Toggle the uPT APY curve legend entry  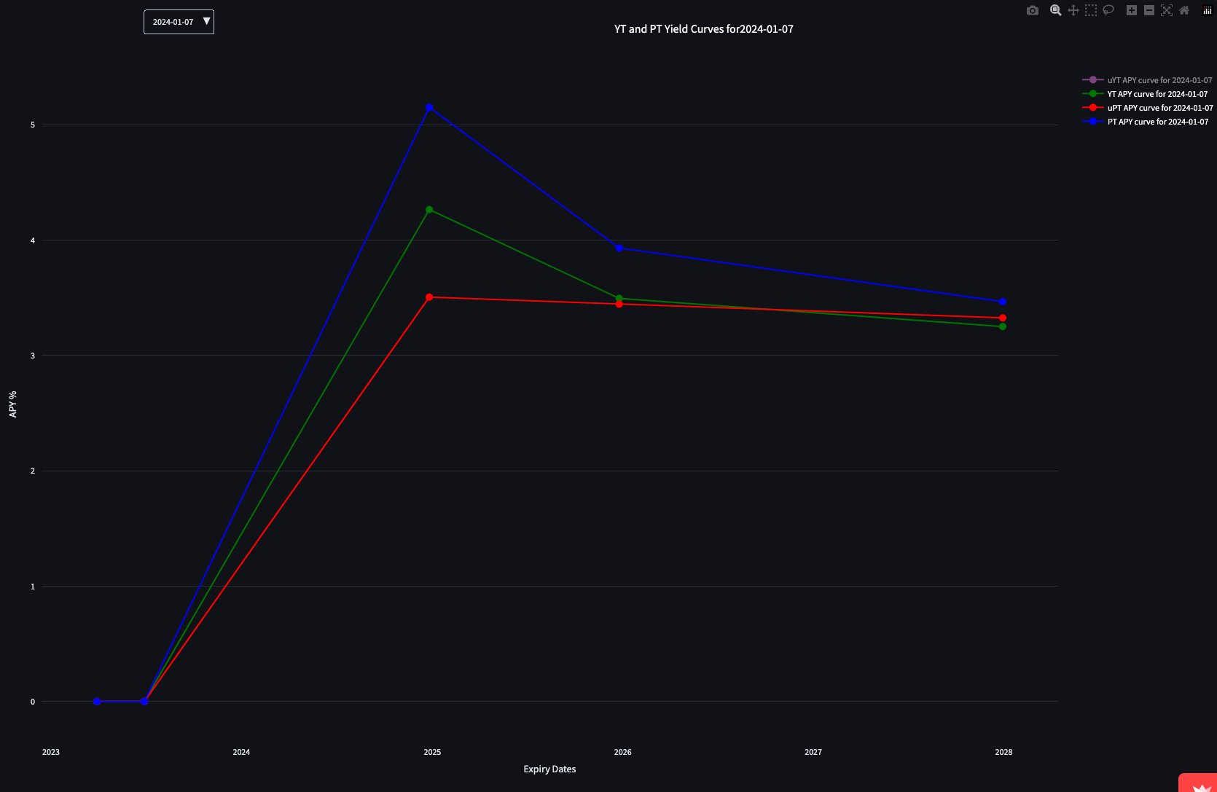click(1147, 108)
